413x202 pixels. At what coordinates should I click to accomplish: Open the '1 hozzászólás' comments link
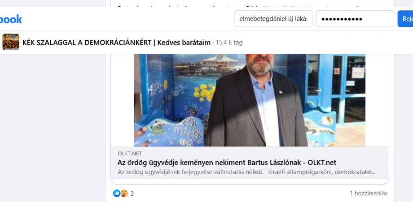coord(369,193)
